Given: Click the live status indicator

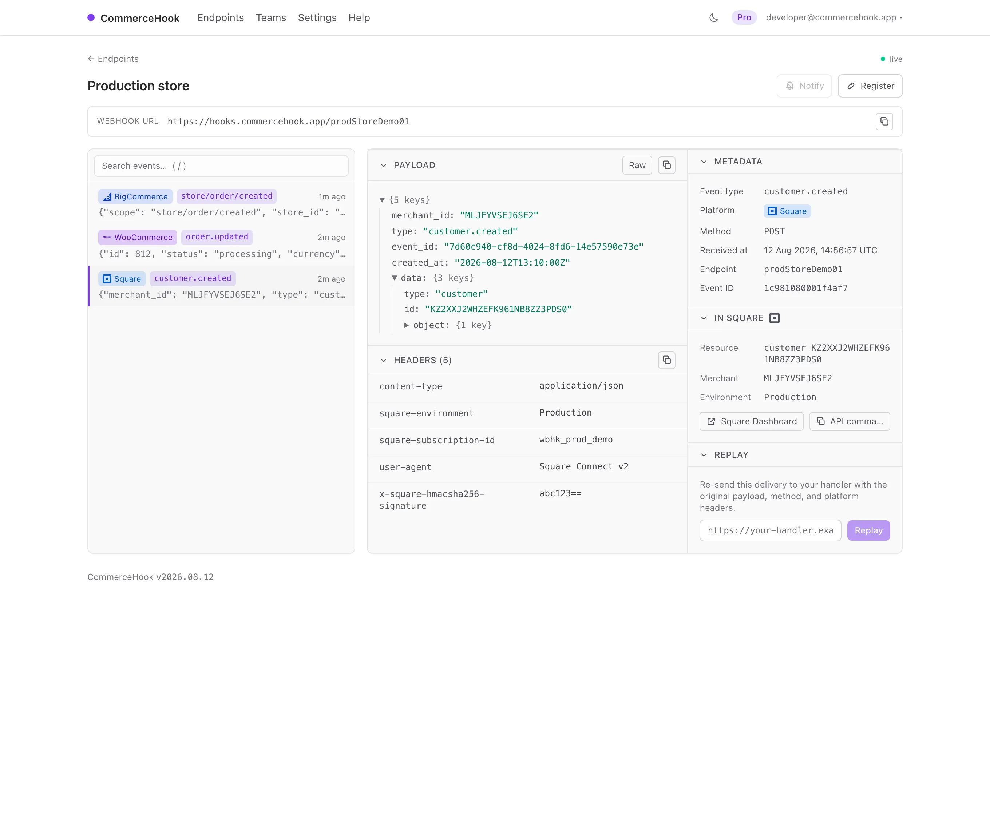Looking at the screenshot, I should point(891,59).
